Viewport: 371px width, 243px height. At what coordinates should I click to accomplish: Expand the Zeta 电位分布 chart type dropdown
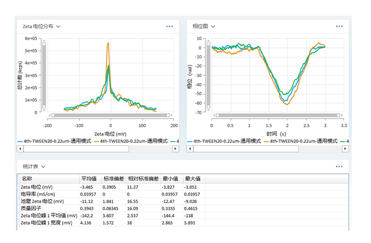[x=58, y=27]
